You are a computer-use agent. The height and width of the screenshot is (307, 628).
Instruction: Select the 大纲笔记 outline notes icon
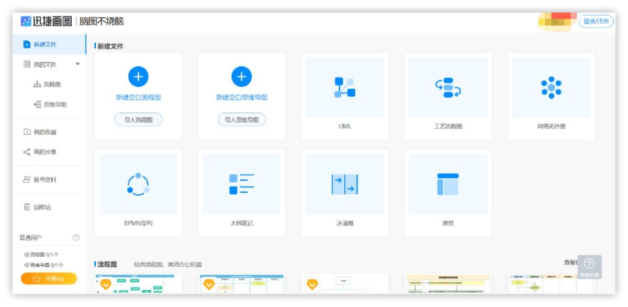[x=241, y=184]
